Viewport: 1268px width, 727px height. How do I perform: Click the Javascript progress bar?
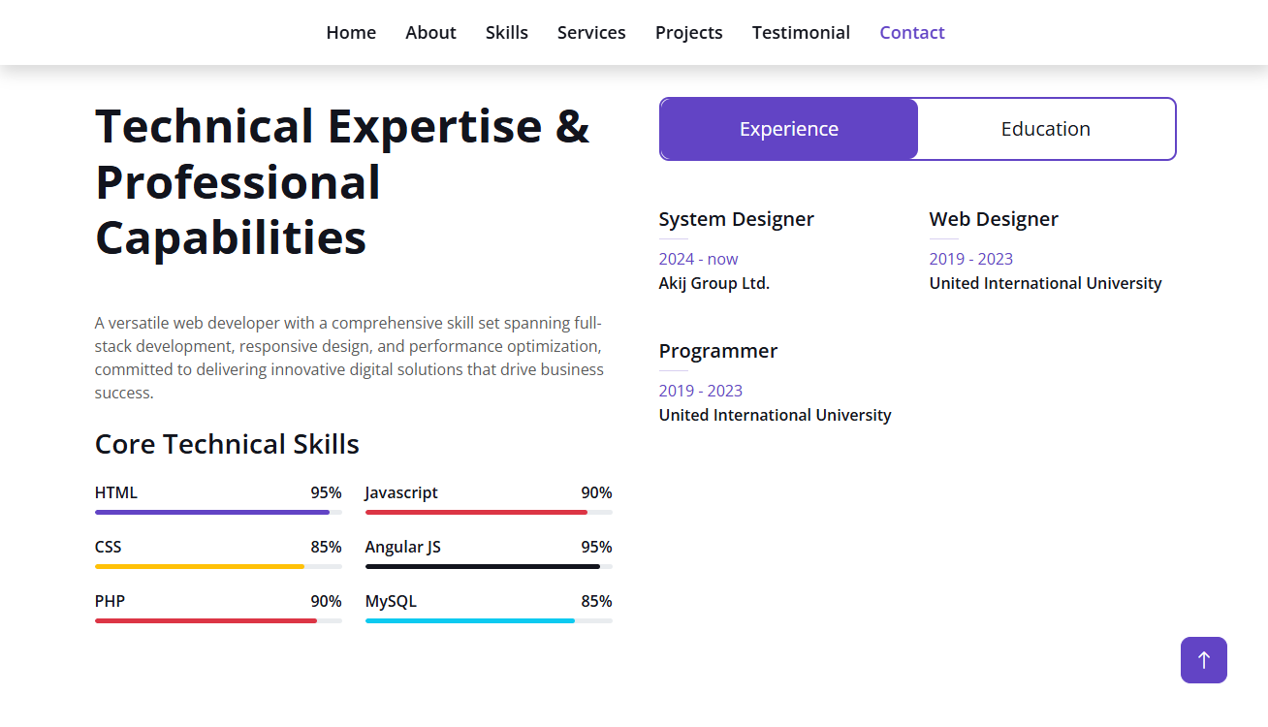coord(489,512)
